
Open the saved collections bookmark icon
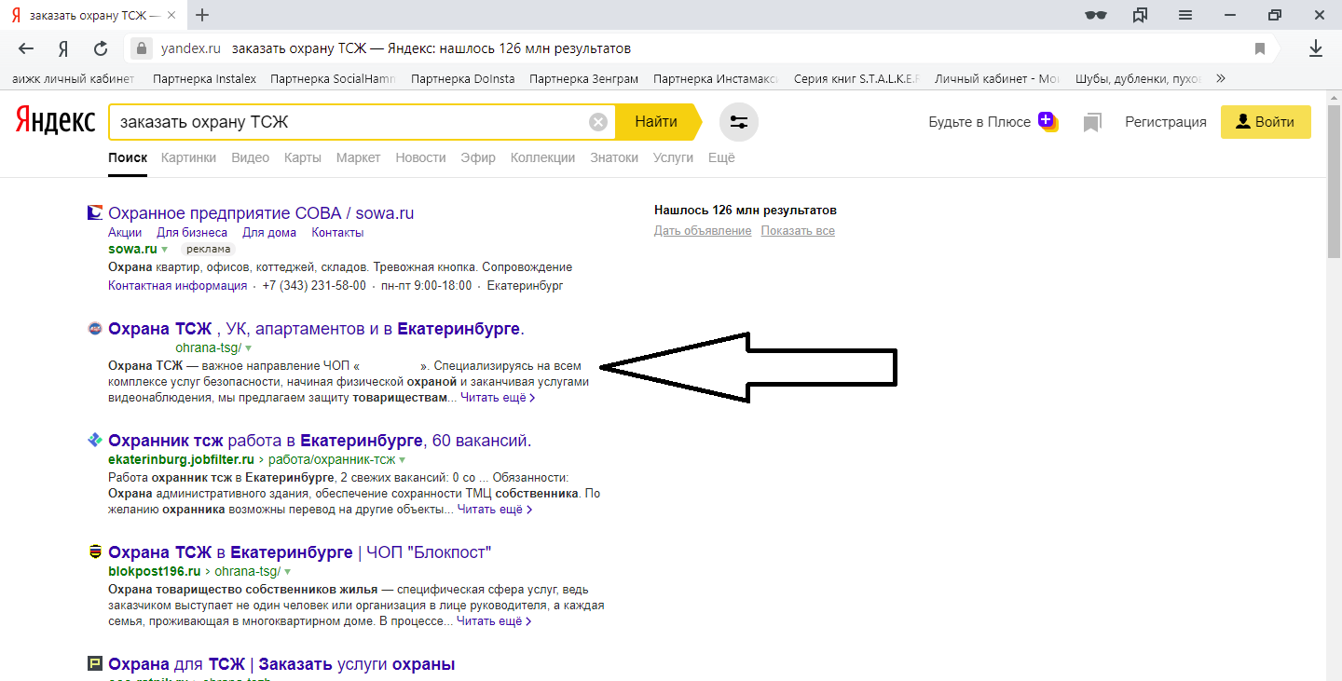[1092, 122]
